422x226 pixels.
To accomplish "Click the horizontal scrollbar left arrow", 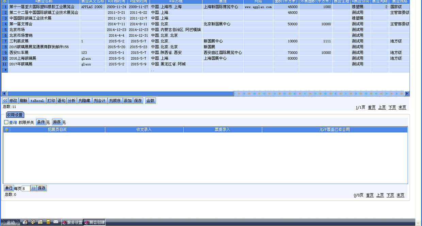I will coord(4,94).
